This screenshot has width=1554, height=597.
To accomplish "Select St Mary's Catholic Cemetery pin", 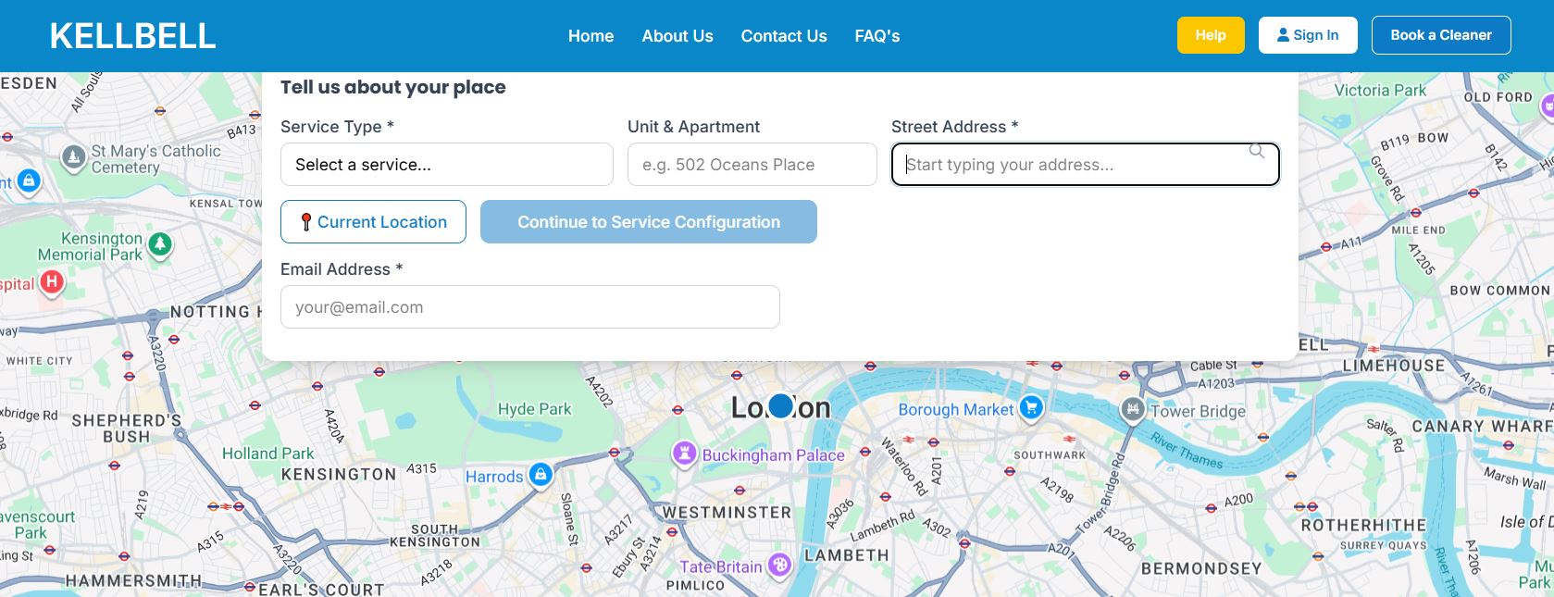I will [x=73, y=157].
